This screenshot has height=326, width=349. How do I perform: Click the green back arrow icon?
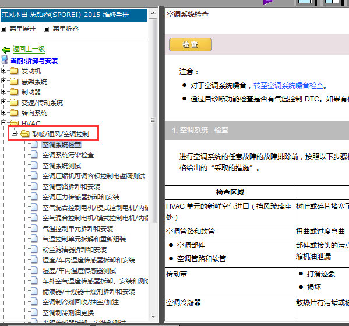pyautogui.click(x=6, y=50)
